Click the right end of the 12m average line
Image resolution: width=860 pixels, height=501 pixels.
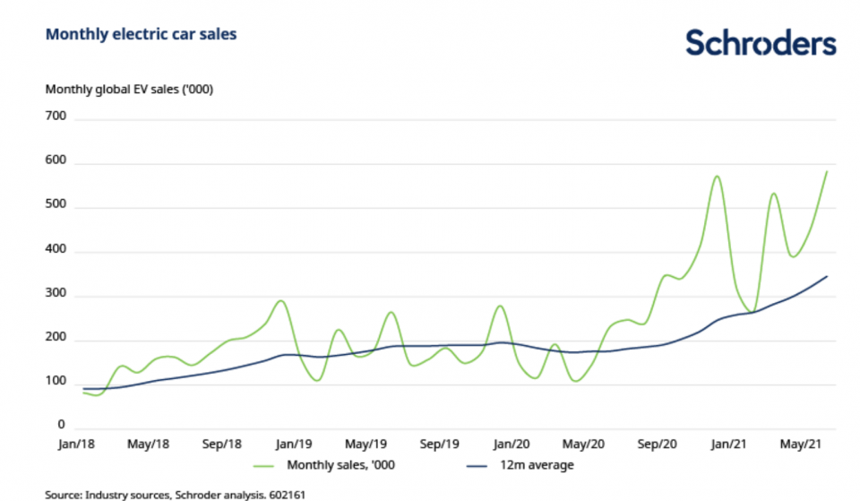826,277
